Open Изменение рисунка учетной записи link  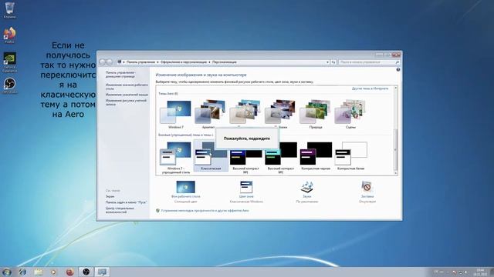[126, 102]
